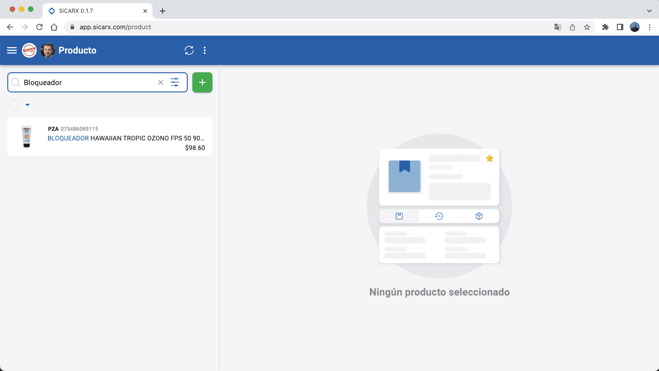This screenshot has width=659, height=371.
Task: Toggle the select-all products checkbox
Action: [x=13, y=105]
